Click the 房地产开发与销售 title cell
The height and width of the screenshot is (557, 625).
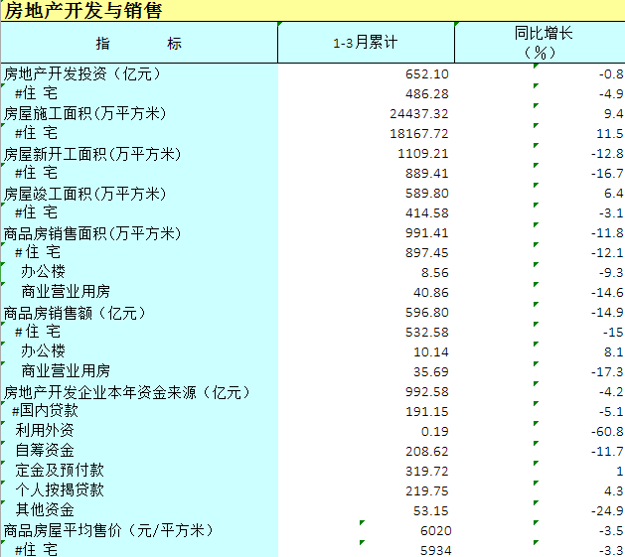[84, 11]
